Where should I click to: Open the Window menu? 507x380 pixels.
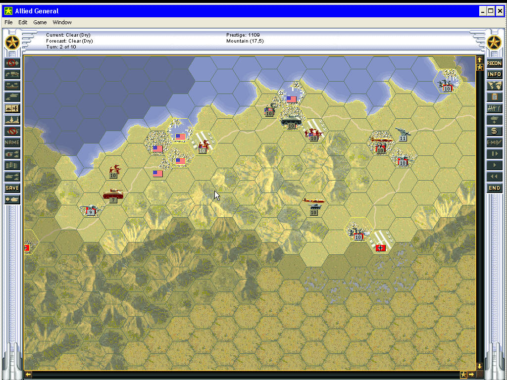(62, 22)
